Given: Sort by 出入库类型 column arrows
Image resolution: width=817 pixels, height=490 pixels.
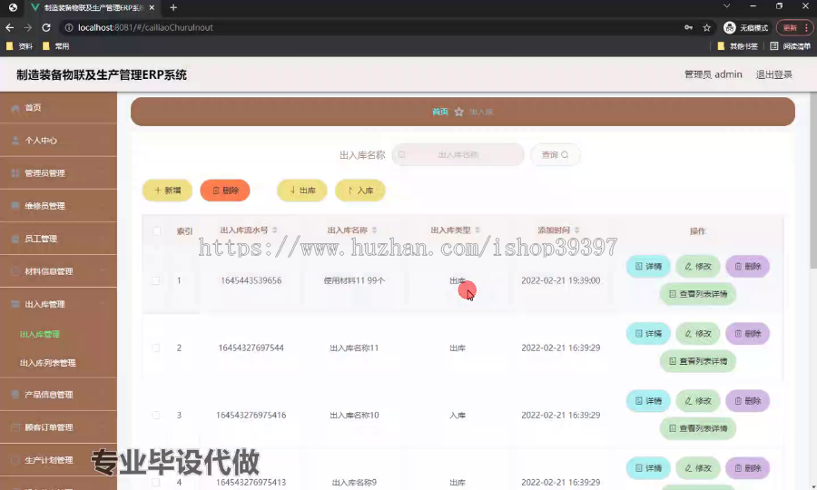Looking at the screenshot, I should pos(477,230).
